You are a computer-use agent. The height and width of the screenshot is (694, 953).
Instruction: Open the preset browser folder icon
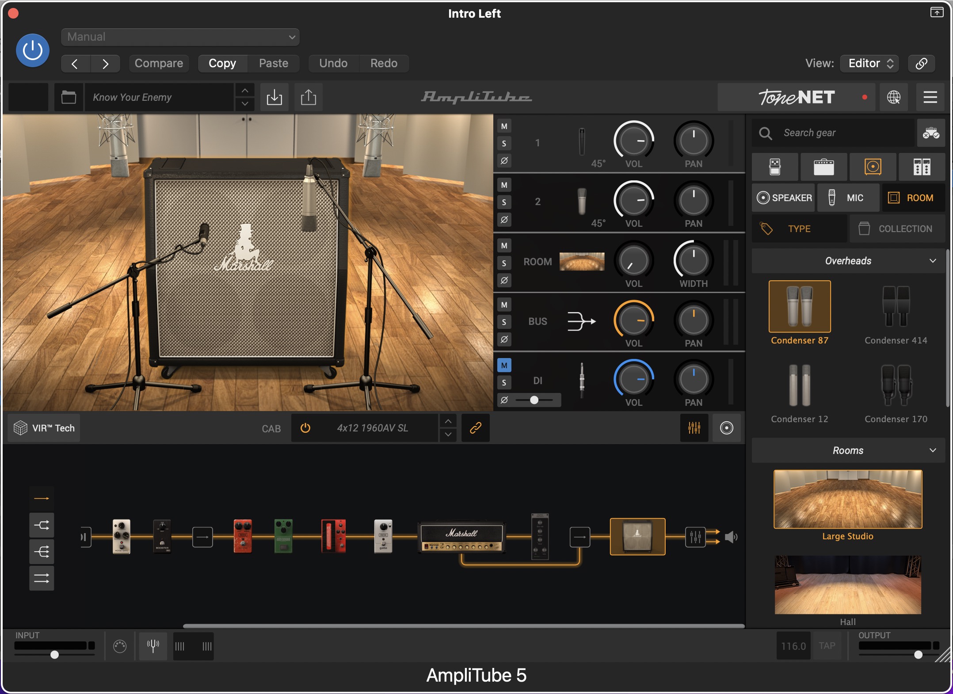(x=69, y=97)
